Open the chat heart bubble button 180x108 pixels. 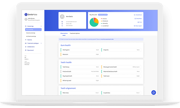coord(154,92)
